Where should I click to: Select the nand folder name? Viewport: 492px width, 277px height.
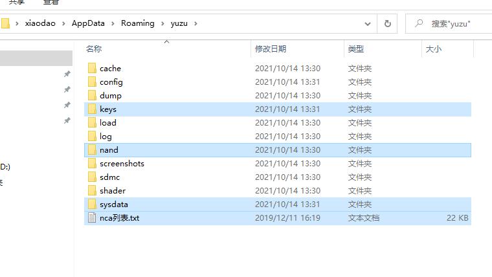109,150
